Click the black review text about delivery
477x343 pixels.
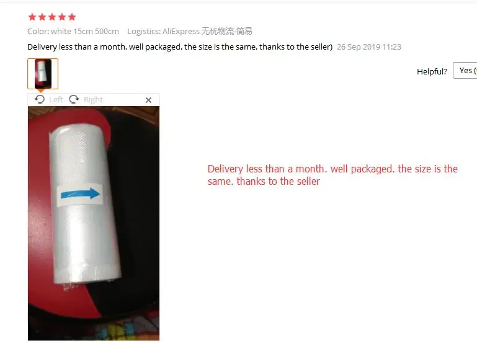point(180,47)
